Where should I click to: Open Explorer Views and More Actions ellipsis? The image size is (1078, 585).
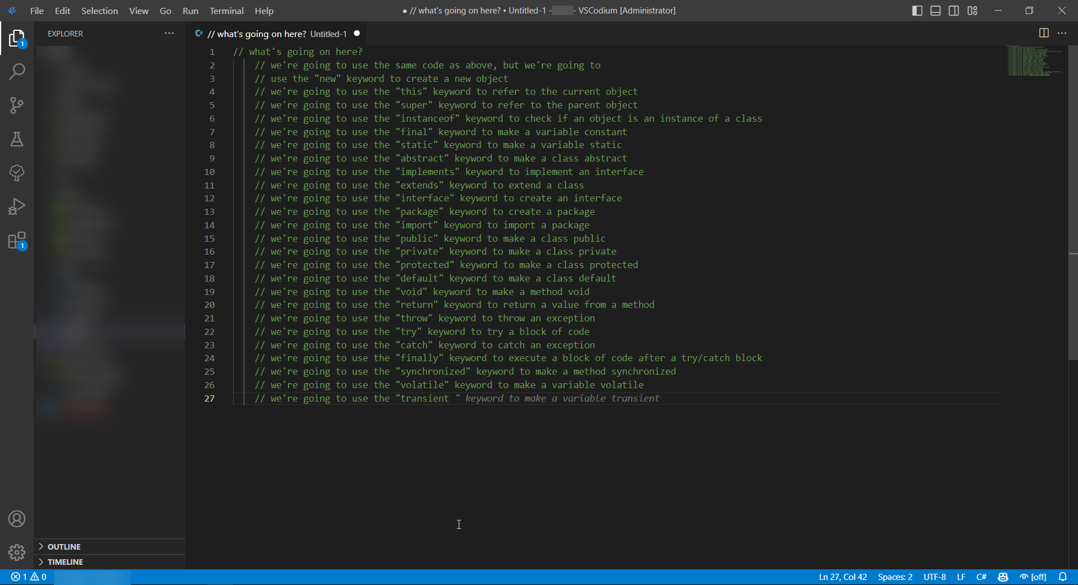[169, 33]
